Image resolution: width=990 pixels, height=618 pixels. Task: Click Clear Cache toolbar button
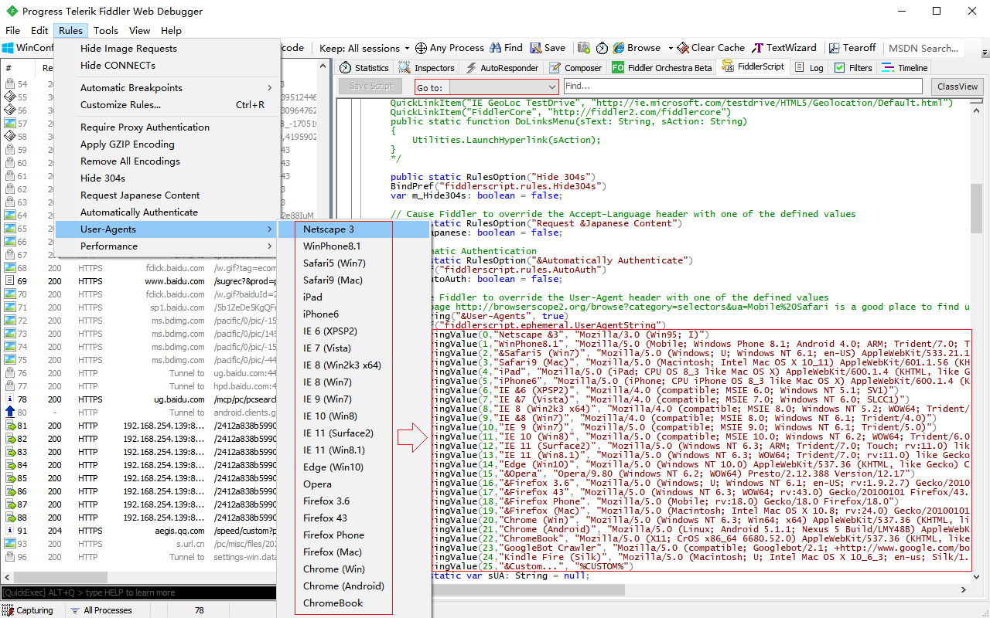point(711,48)
